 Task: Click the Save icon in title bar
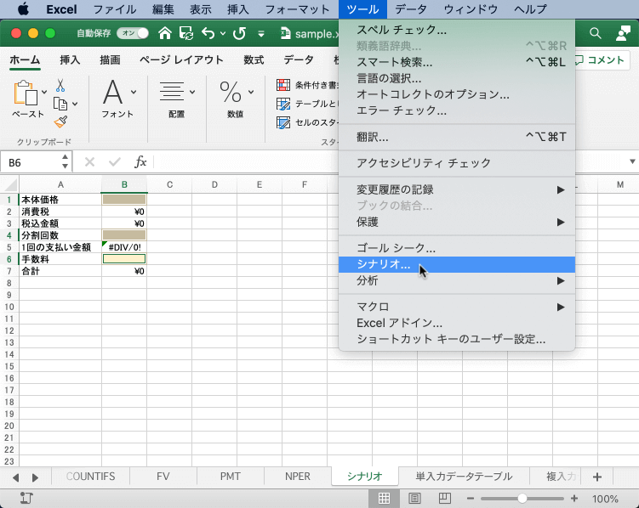click(186, 33)
